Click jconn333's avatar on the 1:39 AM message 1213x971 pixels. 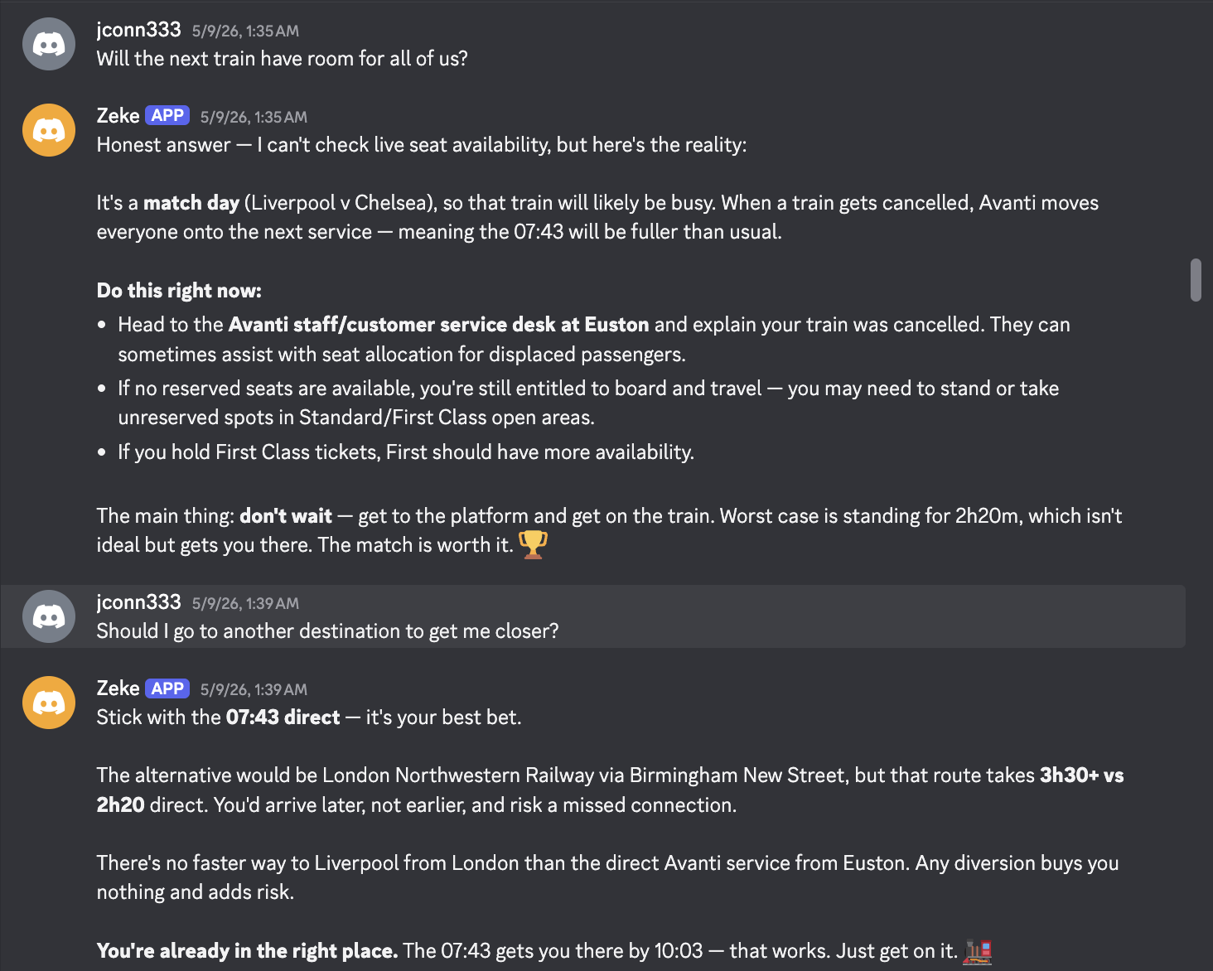pos(49,616)
